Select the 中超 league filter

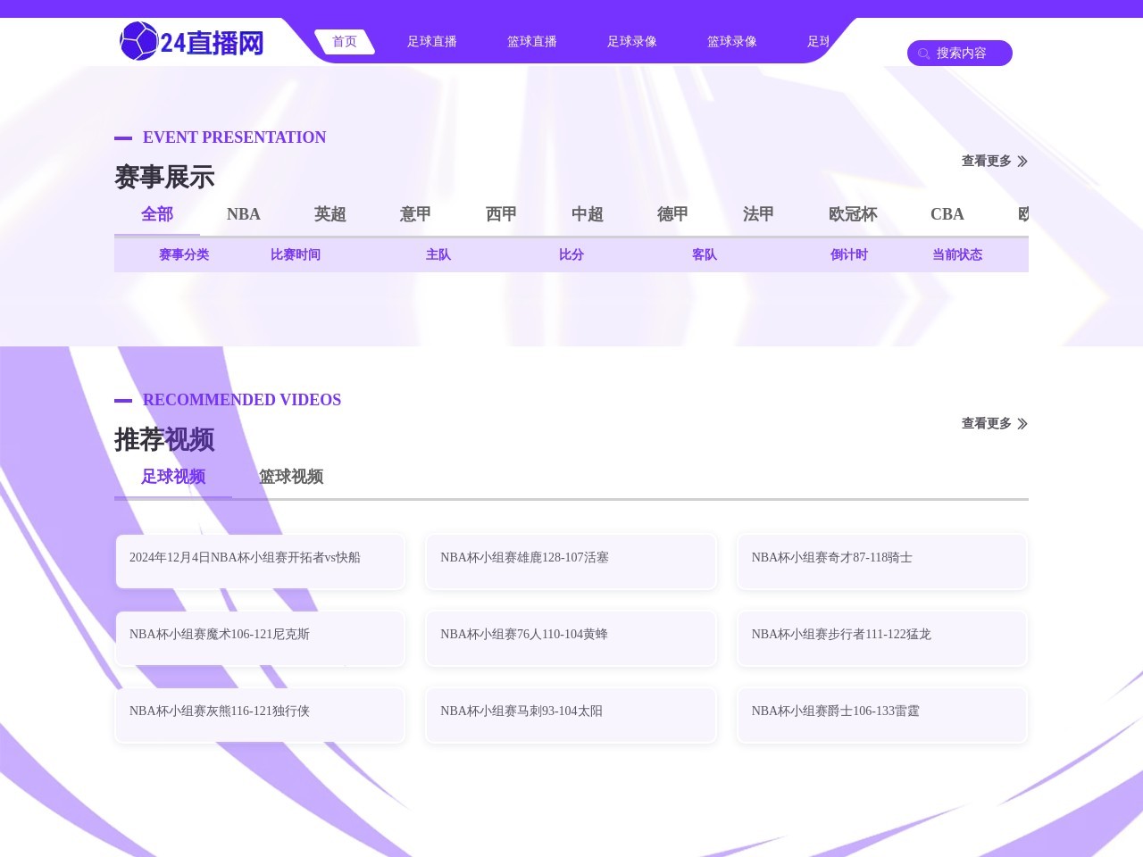pos(587,214)
